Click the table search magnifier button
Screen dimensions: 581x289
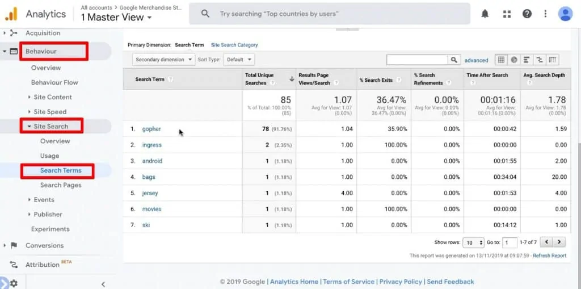point(453,60)
